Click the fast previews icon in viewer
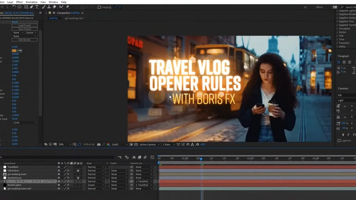Screen dimensions: 356x200 [x=183, y=144]
